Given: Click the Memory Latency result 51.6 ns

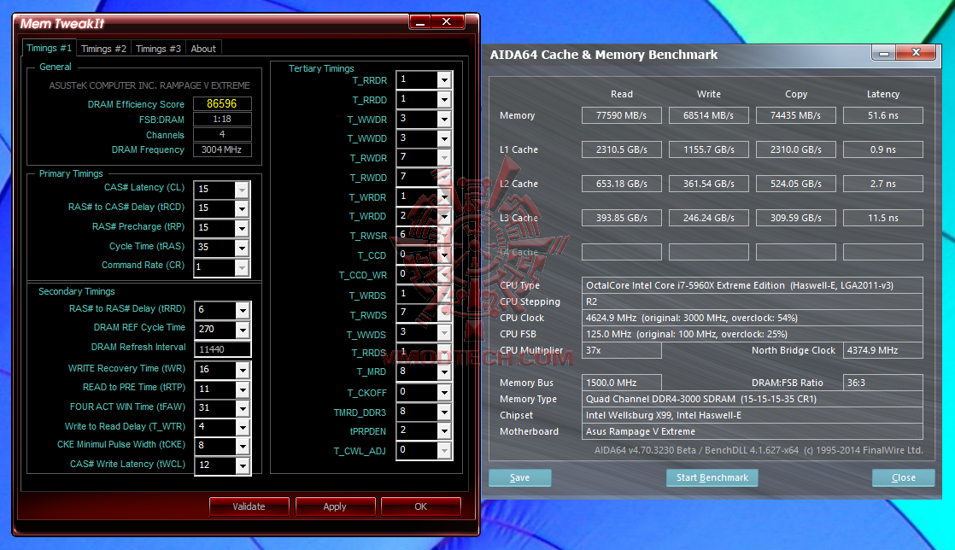Looking at the screenshot, I should click(882, 115).
